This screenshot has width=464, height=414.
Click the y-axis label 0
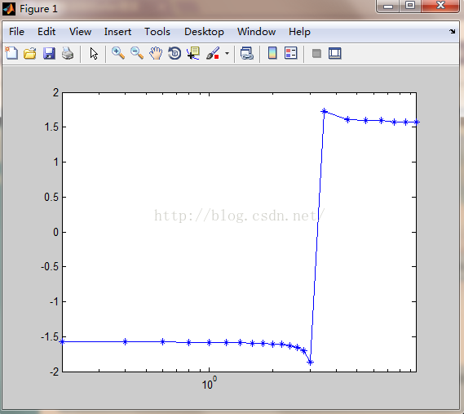pyautogui.click(x=55, y=232)
